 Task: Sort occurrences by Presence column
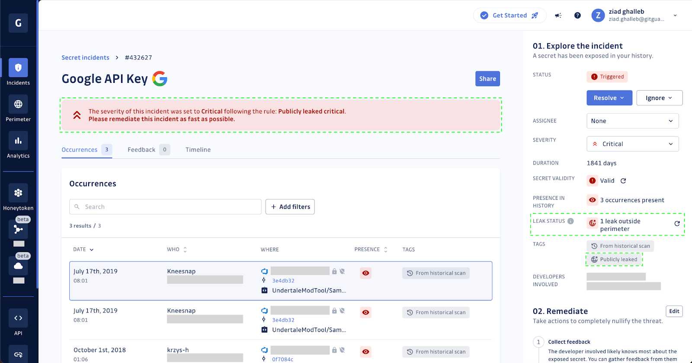click(x=371, y=249)
